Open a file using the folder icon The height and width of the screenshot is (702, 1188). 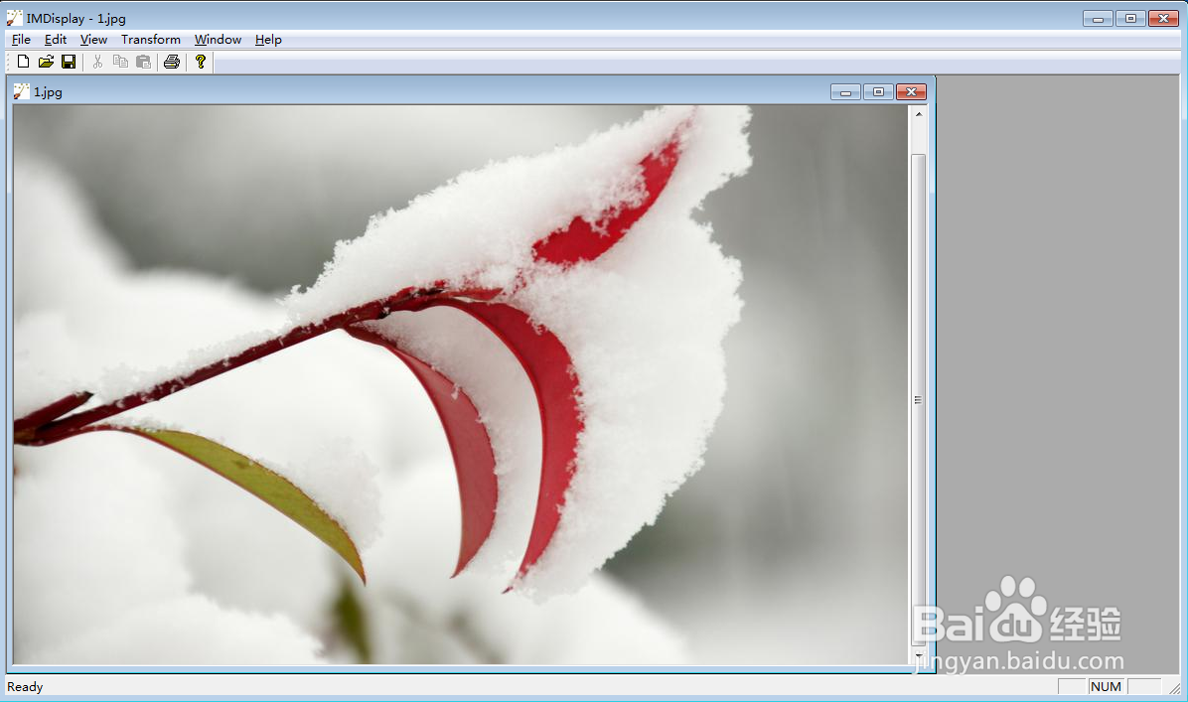pos(47,63)
